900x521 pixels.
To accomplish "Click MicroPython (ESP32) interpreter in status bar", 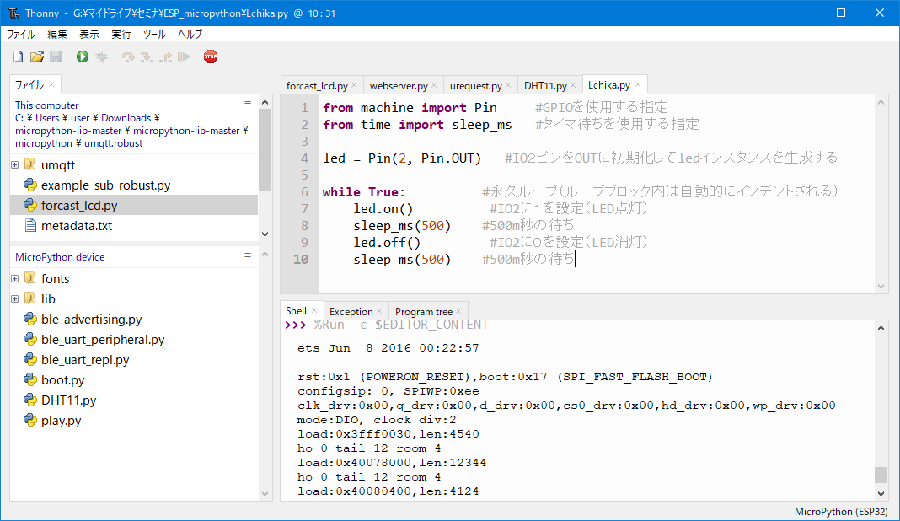I will (x=840, y=512).
